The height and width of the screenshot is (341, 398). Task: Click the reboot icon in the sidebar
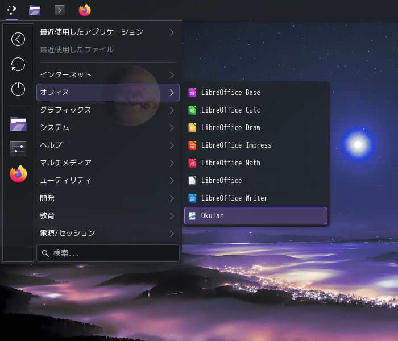18,64
